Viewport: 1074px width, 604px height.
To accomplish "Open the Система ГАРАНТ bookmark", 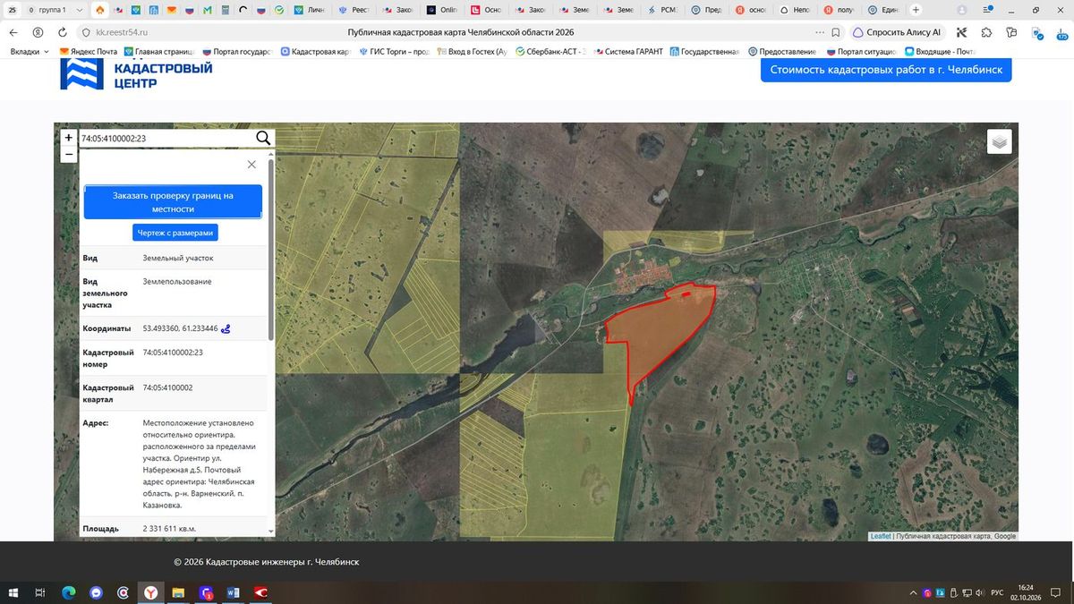I will click(627, 52).
